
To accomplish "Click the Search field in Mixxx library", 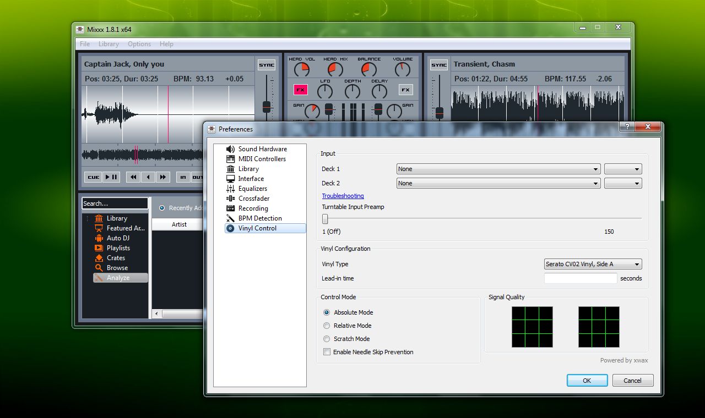I will [x=115, y=204].
